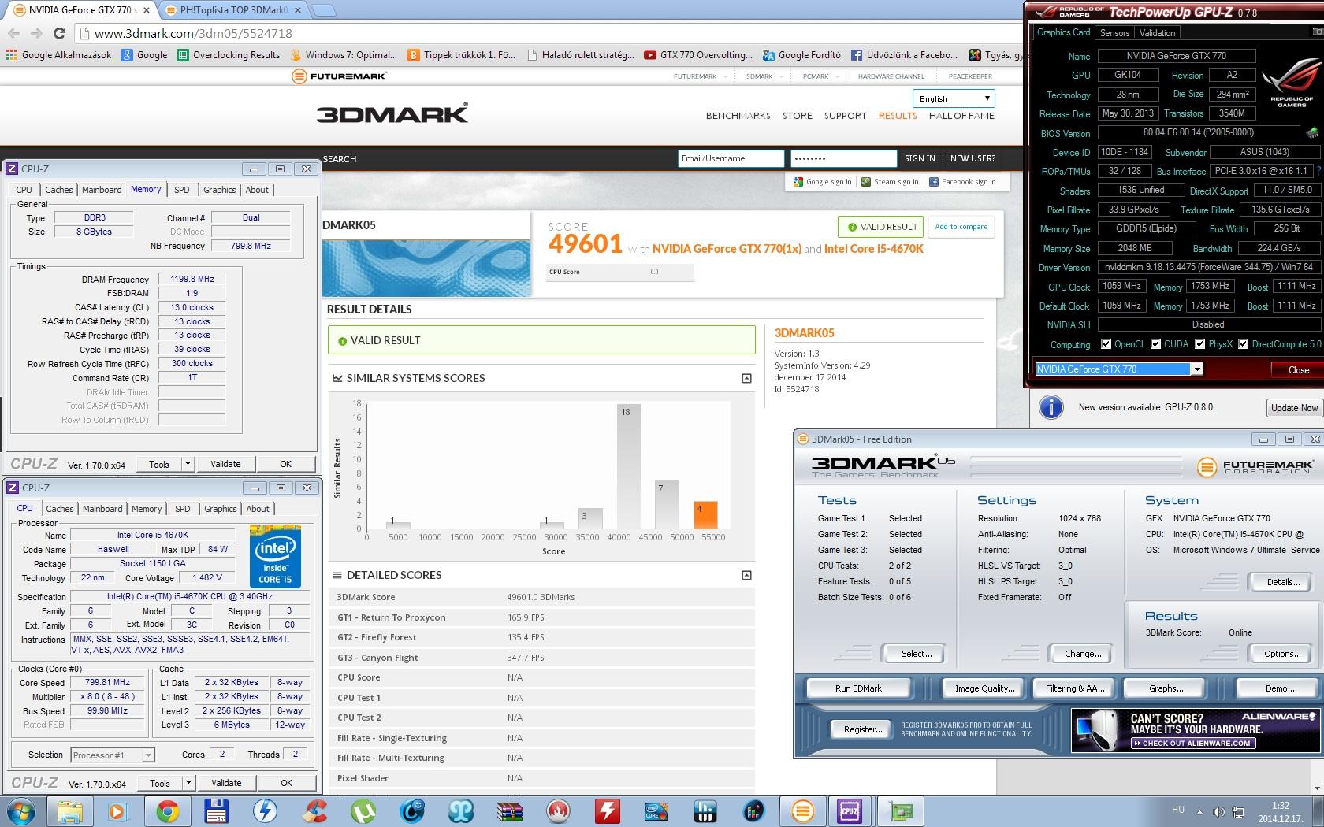The width and height of the screenshot is (1324, 827).
Task: Collapse the Similar Systems Scores section
Action: point(746,378)
